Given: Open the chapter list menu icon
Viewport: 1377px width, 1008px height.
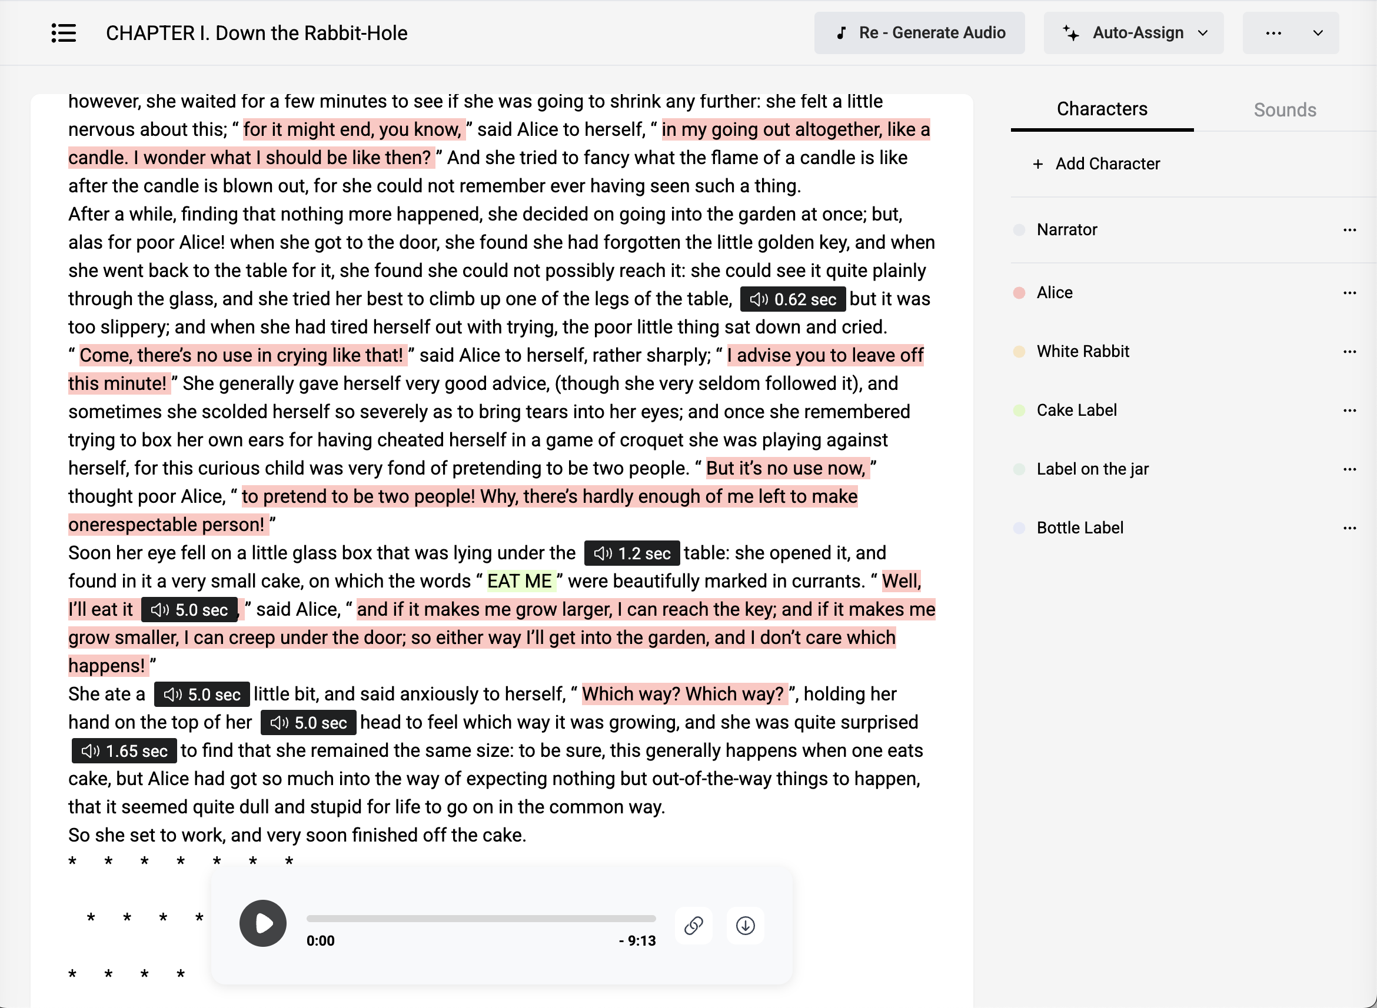Looking at the screenshot, I should [64, 33].
